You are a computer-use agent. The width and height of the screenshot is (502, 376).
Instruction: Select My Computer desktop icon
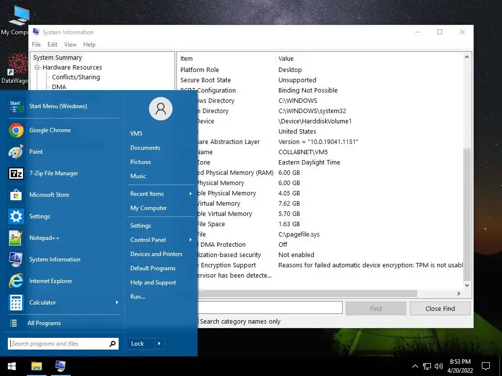pos(16,20)
